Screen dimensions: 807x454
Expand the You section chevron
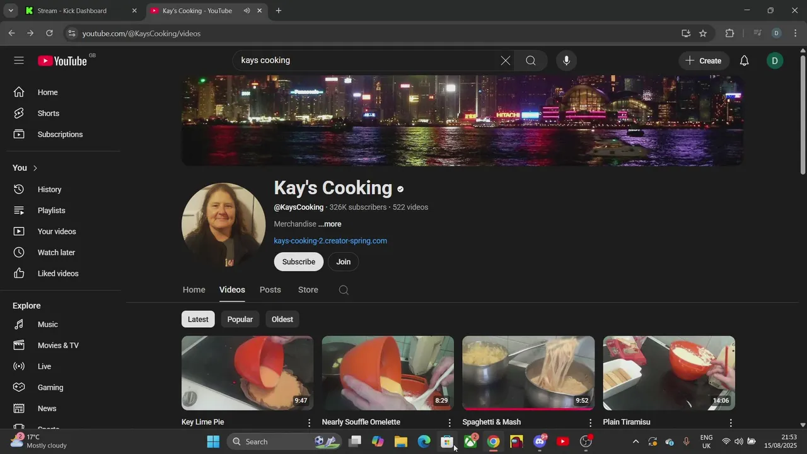click(35, 168)
